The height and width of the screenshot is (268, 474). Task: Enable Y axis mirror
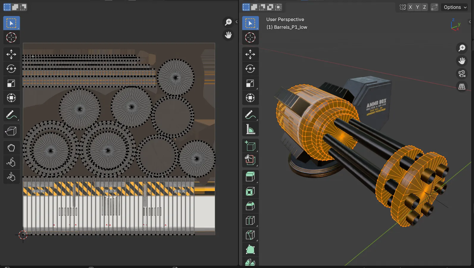(x=417, y=7)
